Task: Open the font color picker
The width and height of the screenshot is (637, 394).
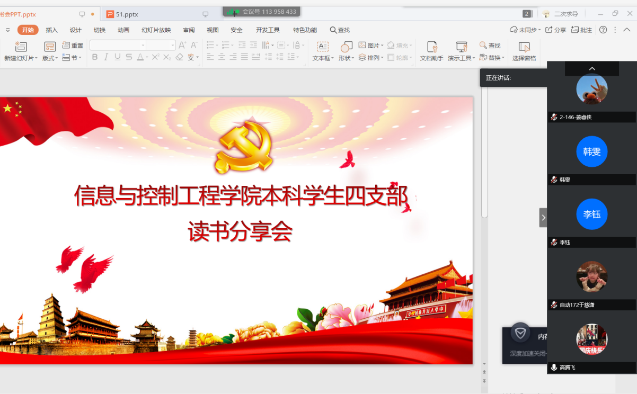Action: coord(140,57)
